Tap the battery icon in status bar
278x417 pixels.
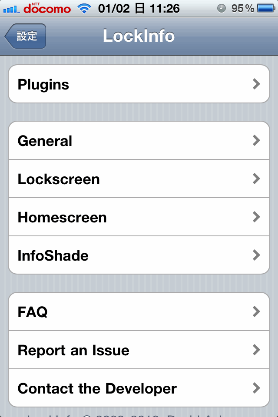click(x=266, y=9)
